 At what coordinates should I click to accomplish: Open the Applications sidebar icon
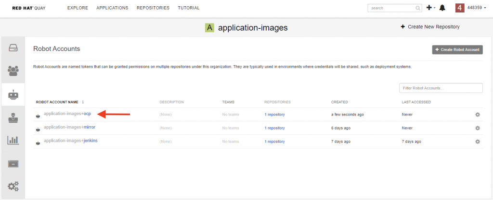coord(13,164)
